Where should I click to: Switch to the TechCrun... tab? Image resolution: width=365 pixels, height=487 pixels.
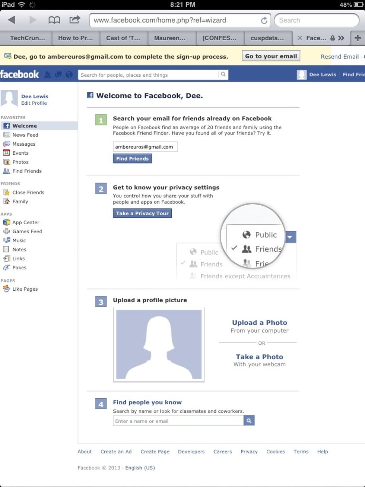(28, 38)
